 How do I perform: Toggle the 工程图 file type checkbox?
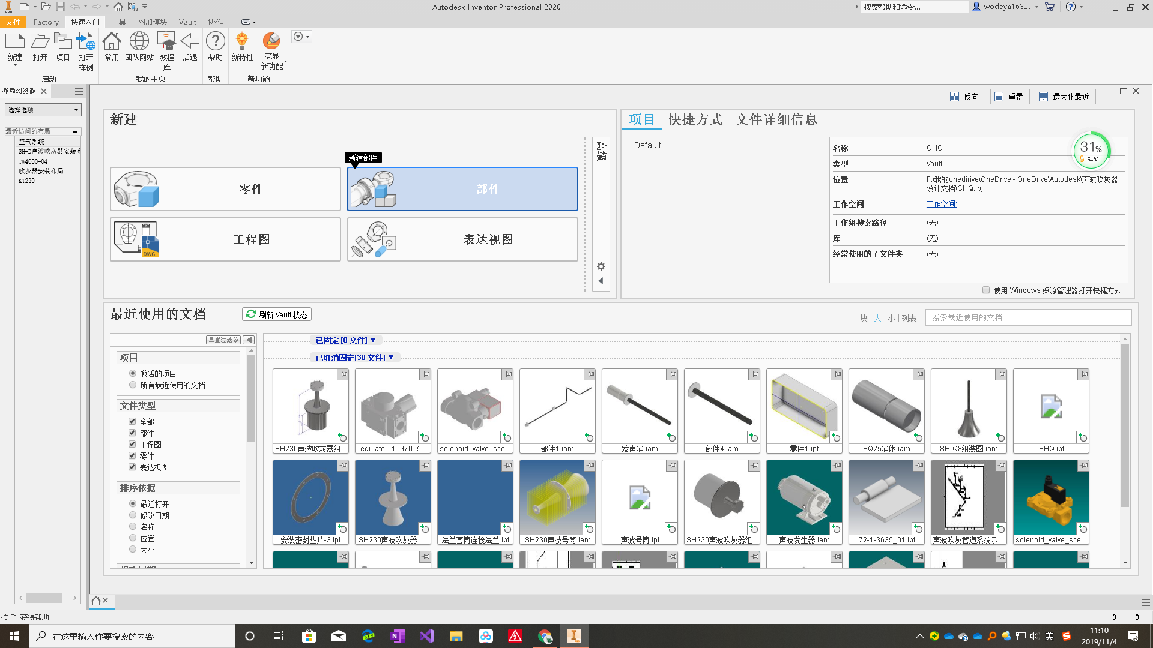point(132,445)
